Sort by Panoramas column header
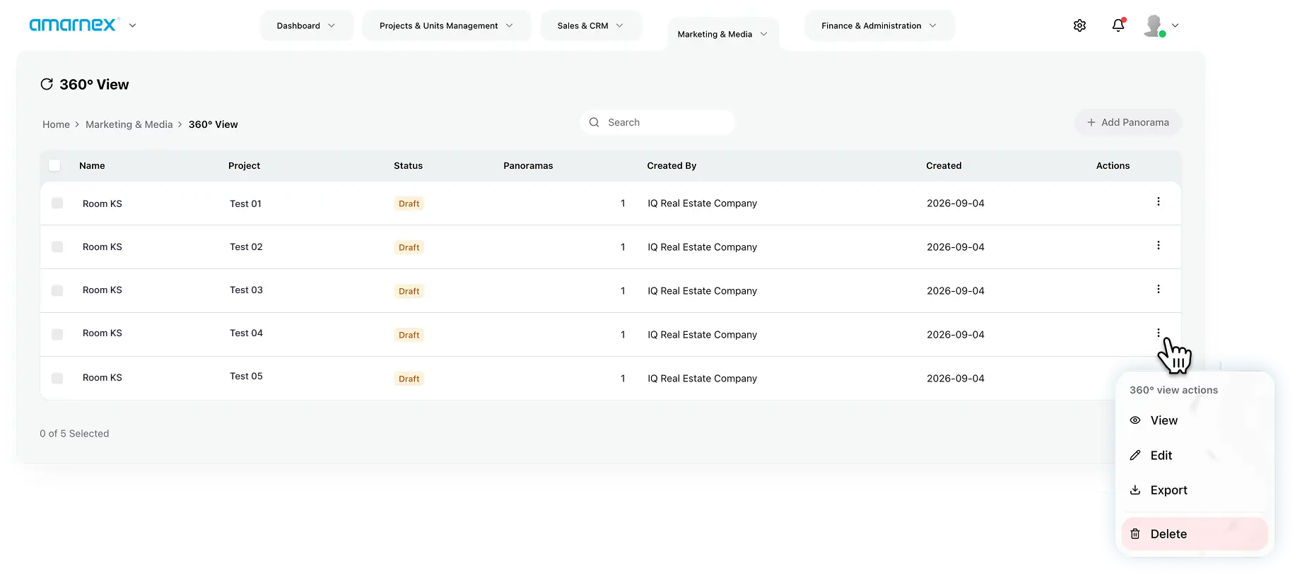 click(528, 165)
